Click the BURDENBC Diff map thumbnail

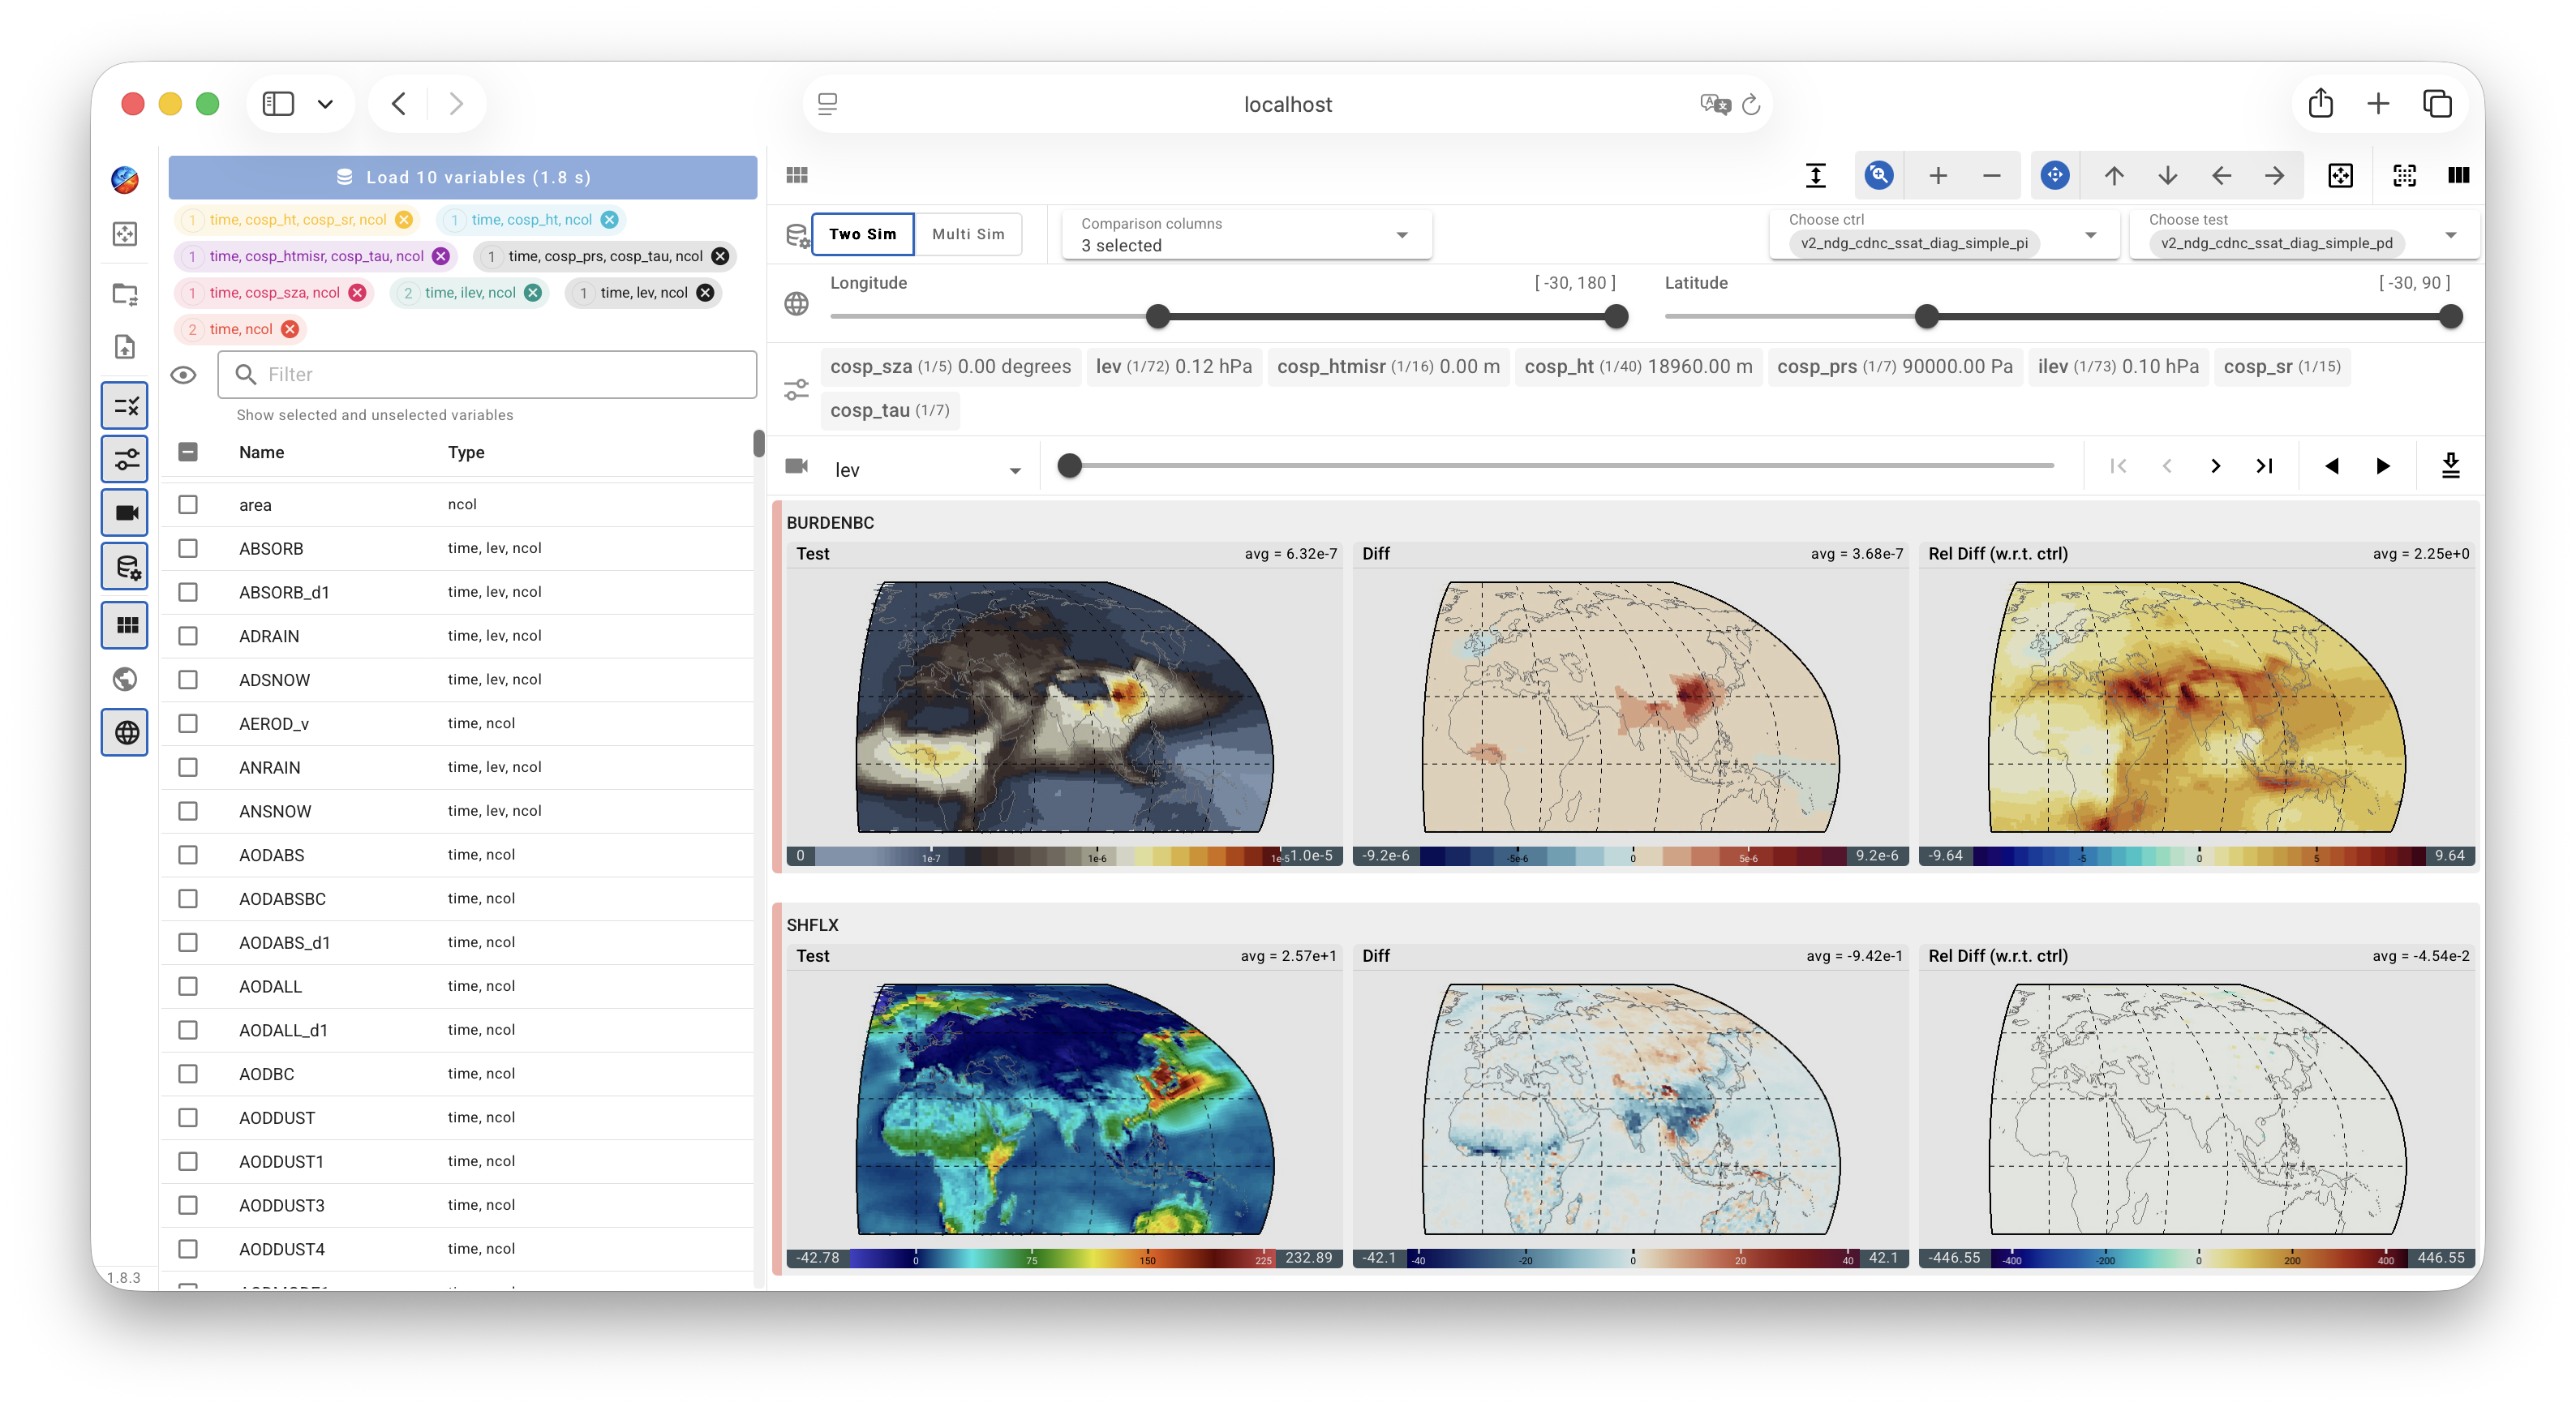point(1630,707)
